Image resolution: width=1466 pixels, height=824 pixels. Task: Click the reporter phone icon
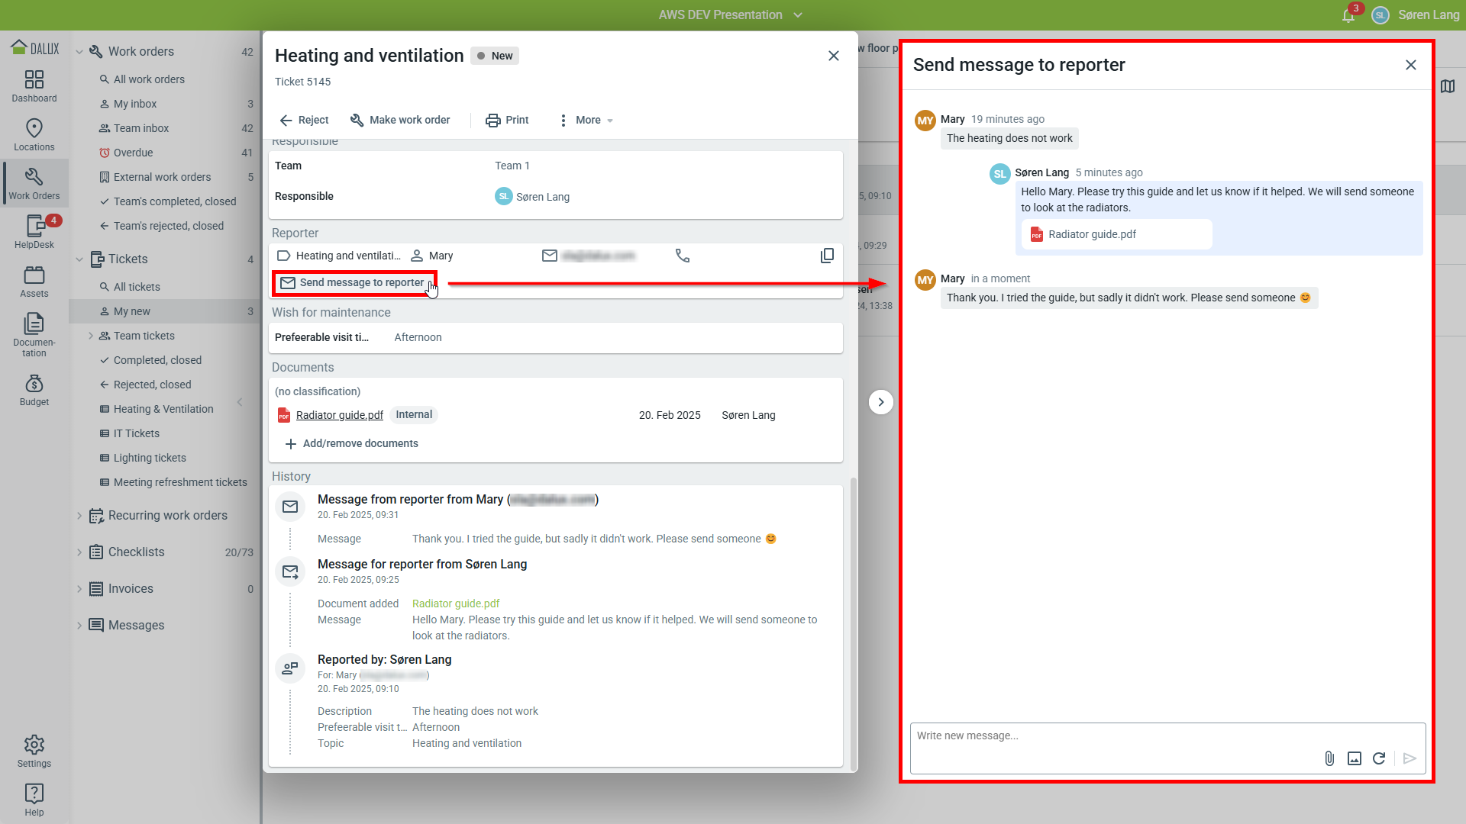tap(683, 256)
